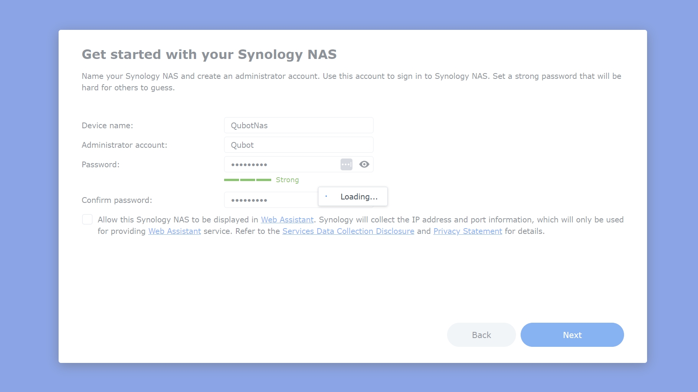The image size is (698, 392).
Task: Show password using the eye icon
Action: coord(364,165)
